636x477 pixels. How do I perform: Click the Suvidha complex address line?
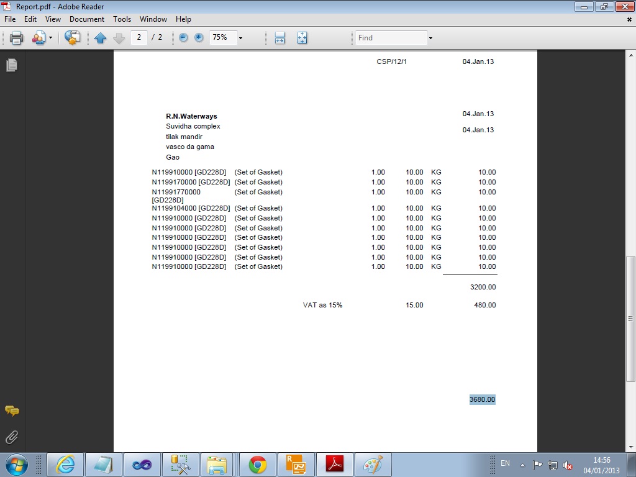[193, 127]
